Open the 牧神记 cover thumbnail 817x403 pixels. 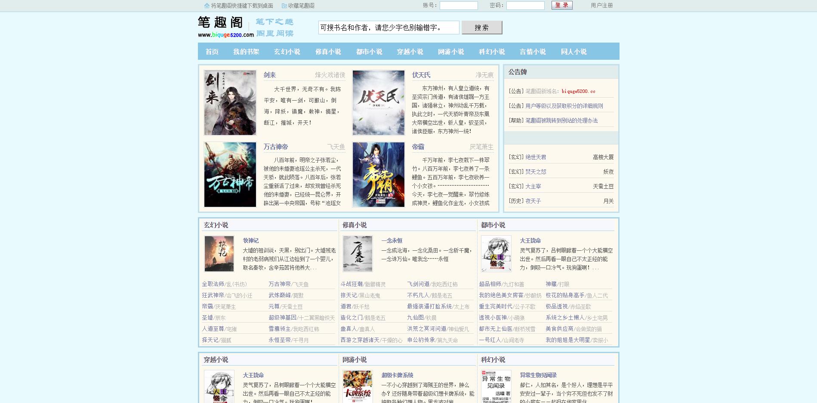[219, 253]
